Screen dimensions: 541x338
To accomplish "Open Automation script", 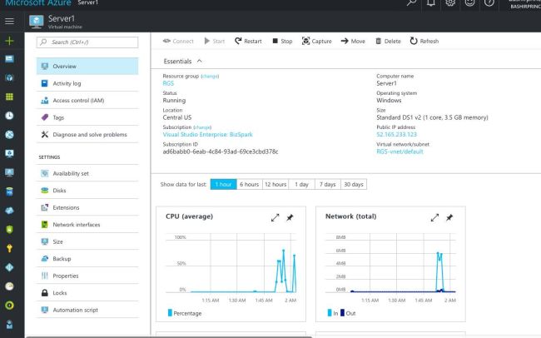I will (x=87, y=310).
